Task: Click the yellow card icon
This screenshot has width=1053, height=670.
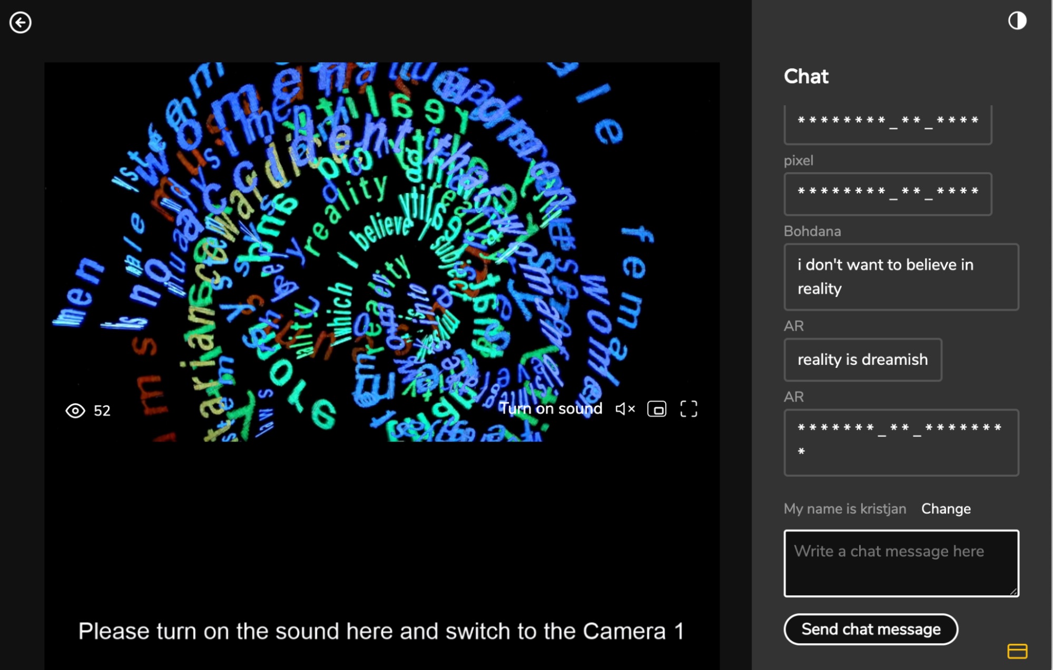Action: pos(1017,651)
